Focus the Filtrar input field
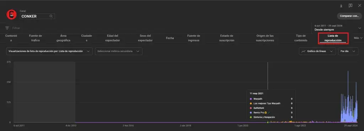The height and width of the screenshot is (131, 364). tap(16, 28)
